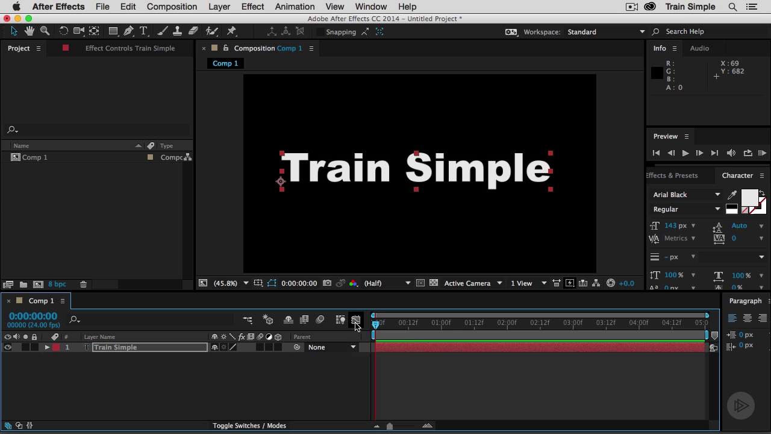
Task: Select the Rectangle shape tool
Action: click(113, 31)
